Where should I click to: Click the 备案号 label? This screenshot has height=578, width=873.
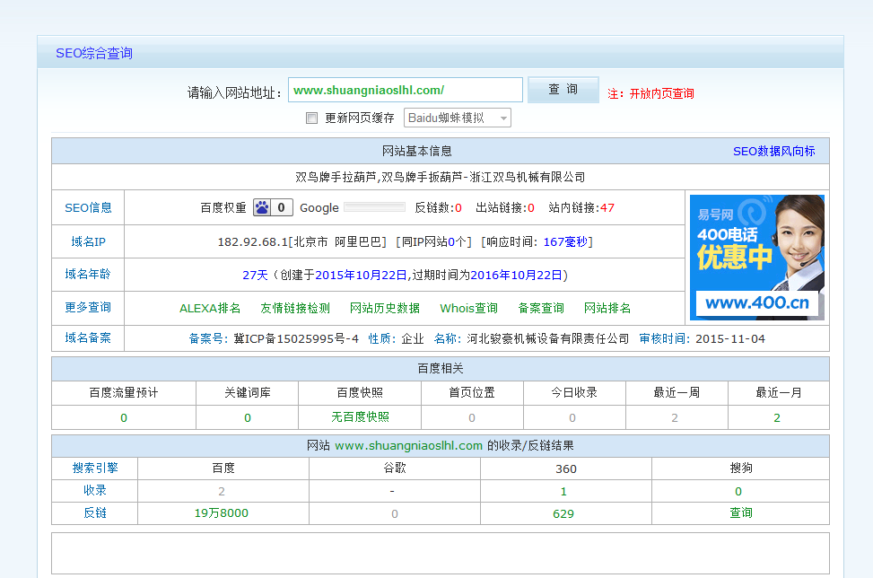pyautogui.click(x=206, y=339)
